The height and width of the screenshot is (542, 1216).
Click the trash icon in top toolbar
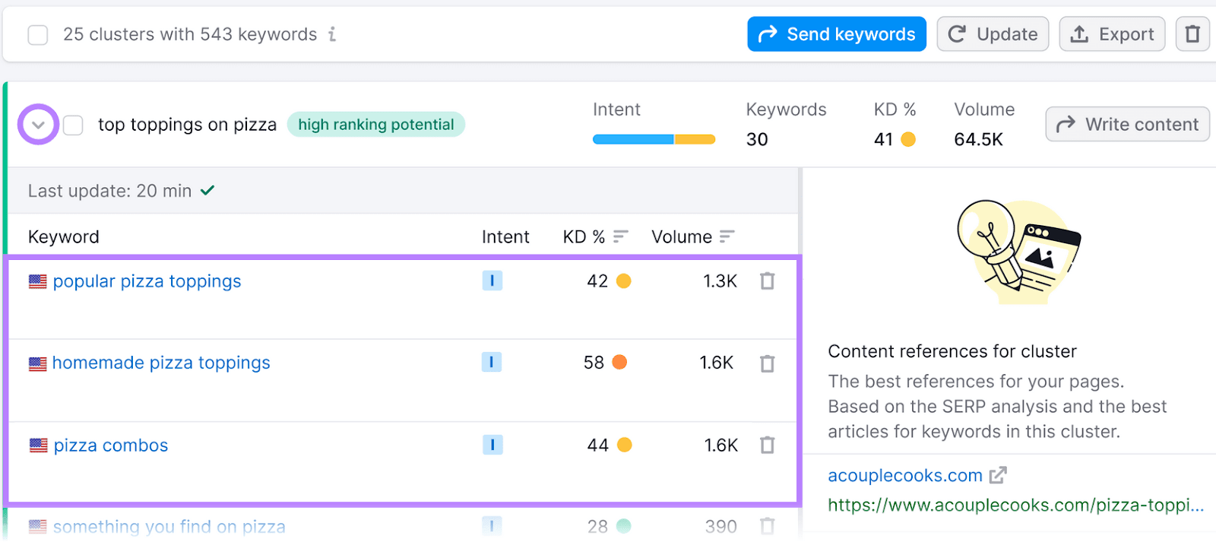pyautogui.click(x=1192, y=34)
